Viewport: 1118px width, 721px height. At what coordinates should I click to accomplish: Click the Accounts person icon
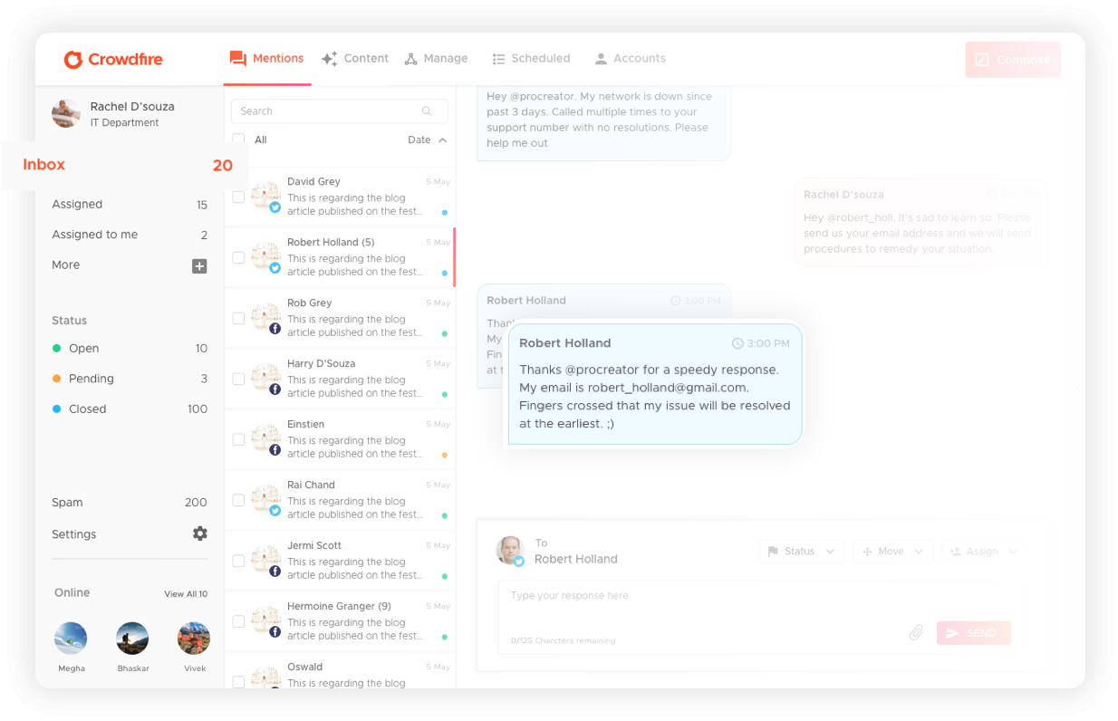[600, 59]
